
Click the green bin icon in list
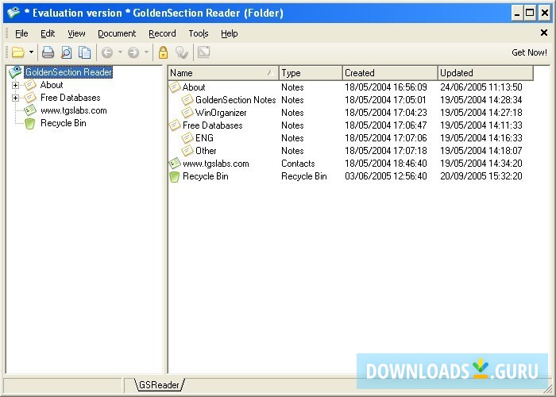[x=174, y=176]
